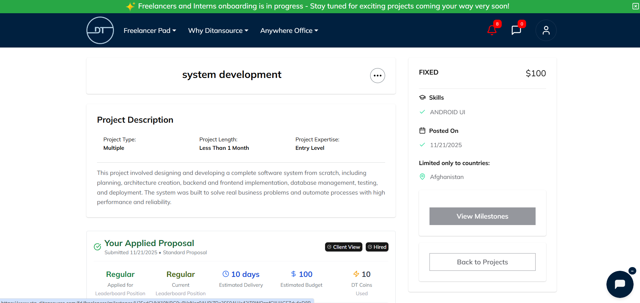Image resolution: width=640 pixels, height=303 pixels.
Task: Minimize the chat widget badge
Action: click(632, 271)
